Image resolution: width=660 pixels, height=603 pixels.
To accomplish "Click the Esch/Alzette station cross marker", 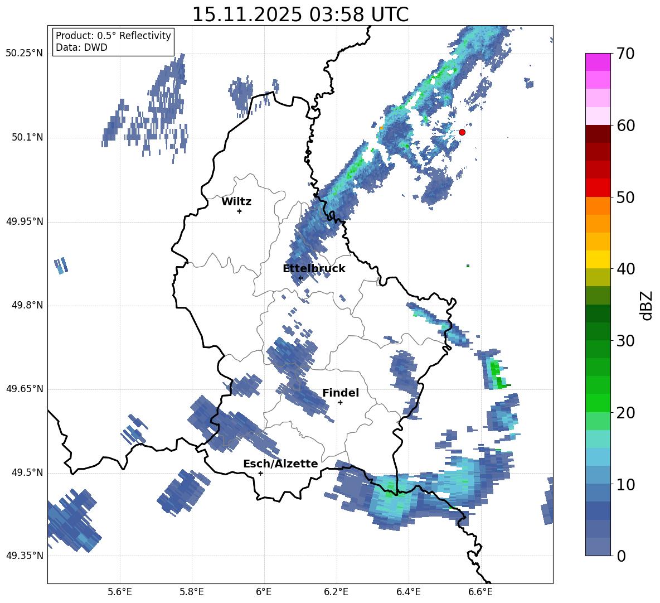I will 260,473.
